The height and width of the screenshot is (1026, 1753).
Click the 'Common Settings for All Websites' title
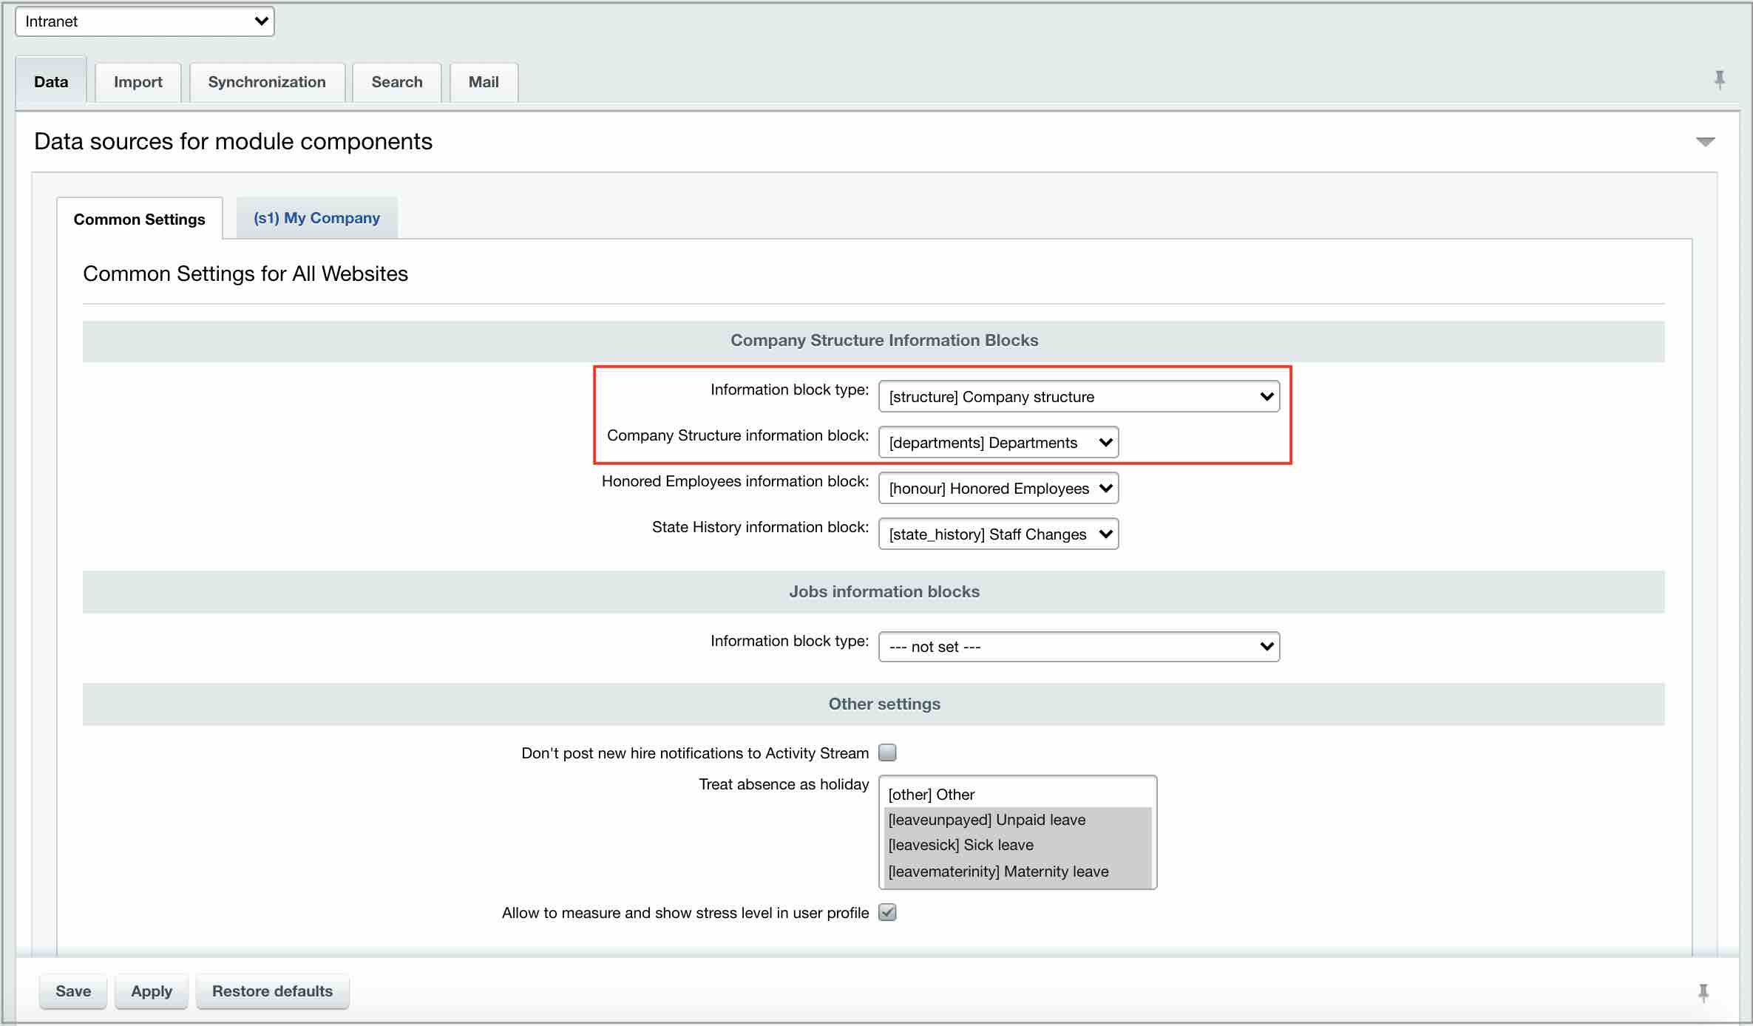(x=245, y=274)
